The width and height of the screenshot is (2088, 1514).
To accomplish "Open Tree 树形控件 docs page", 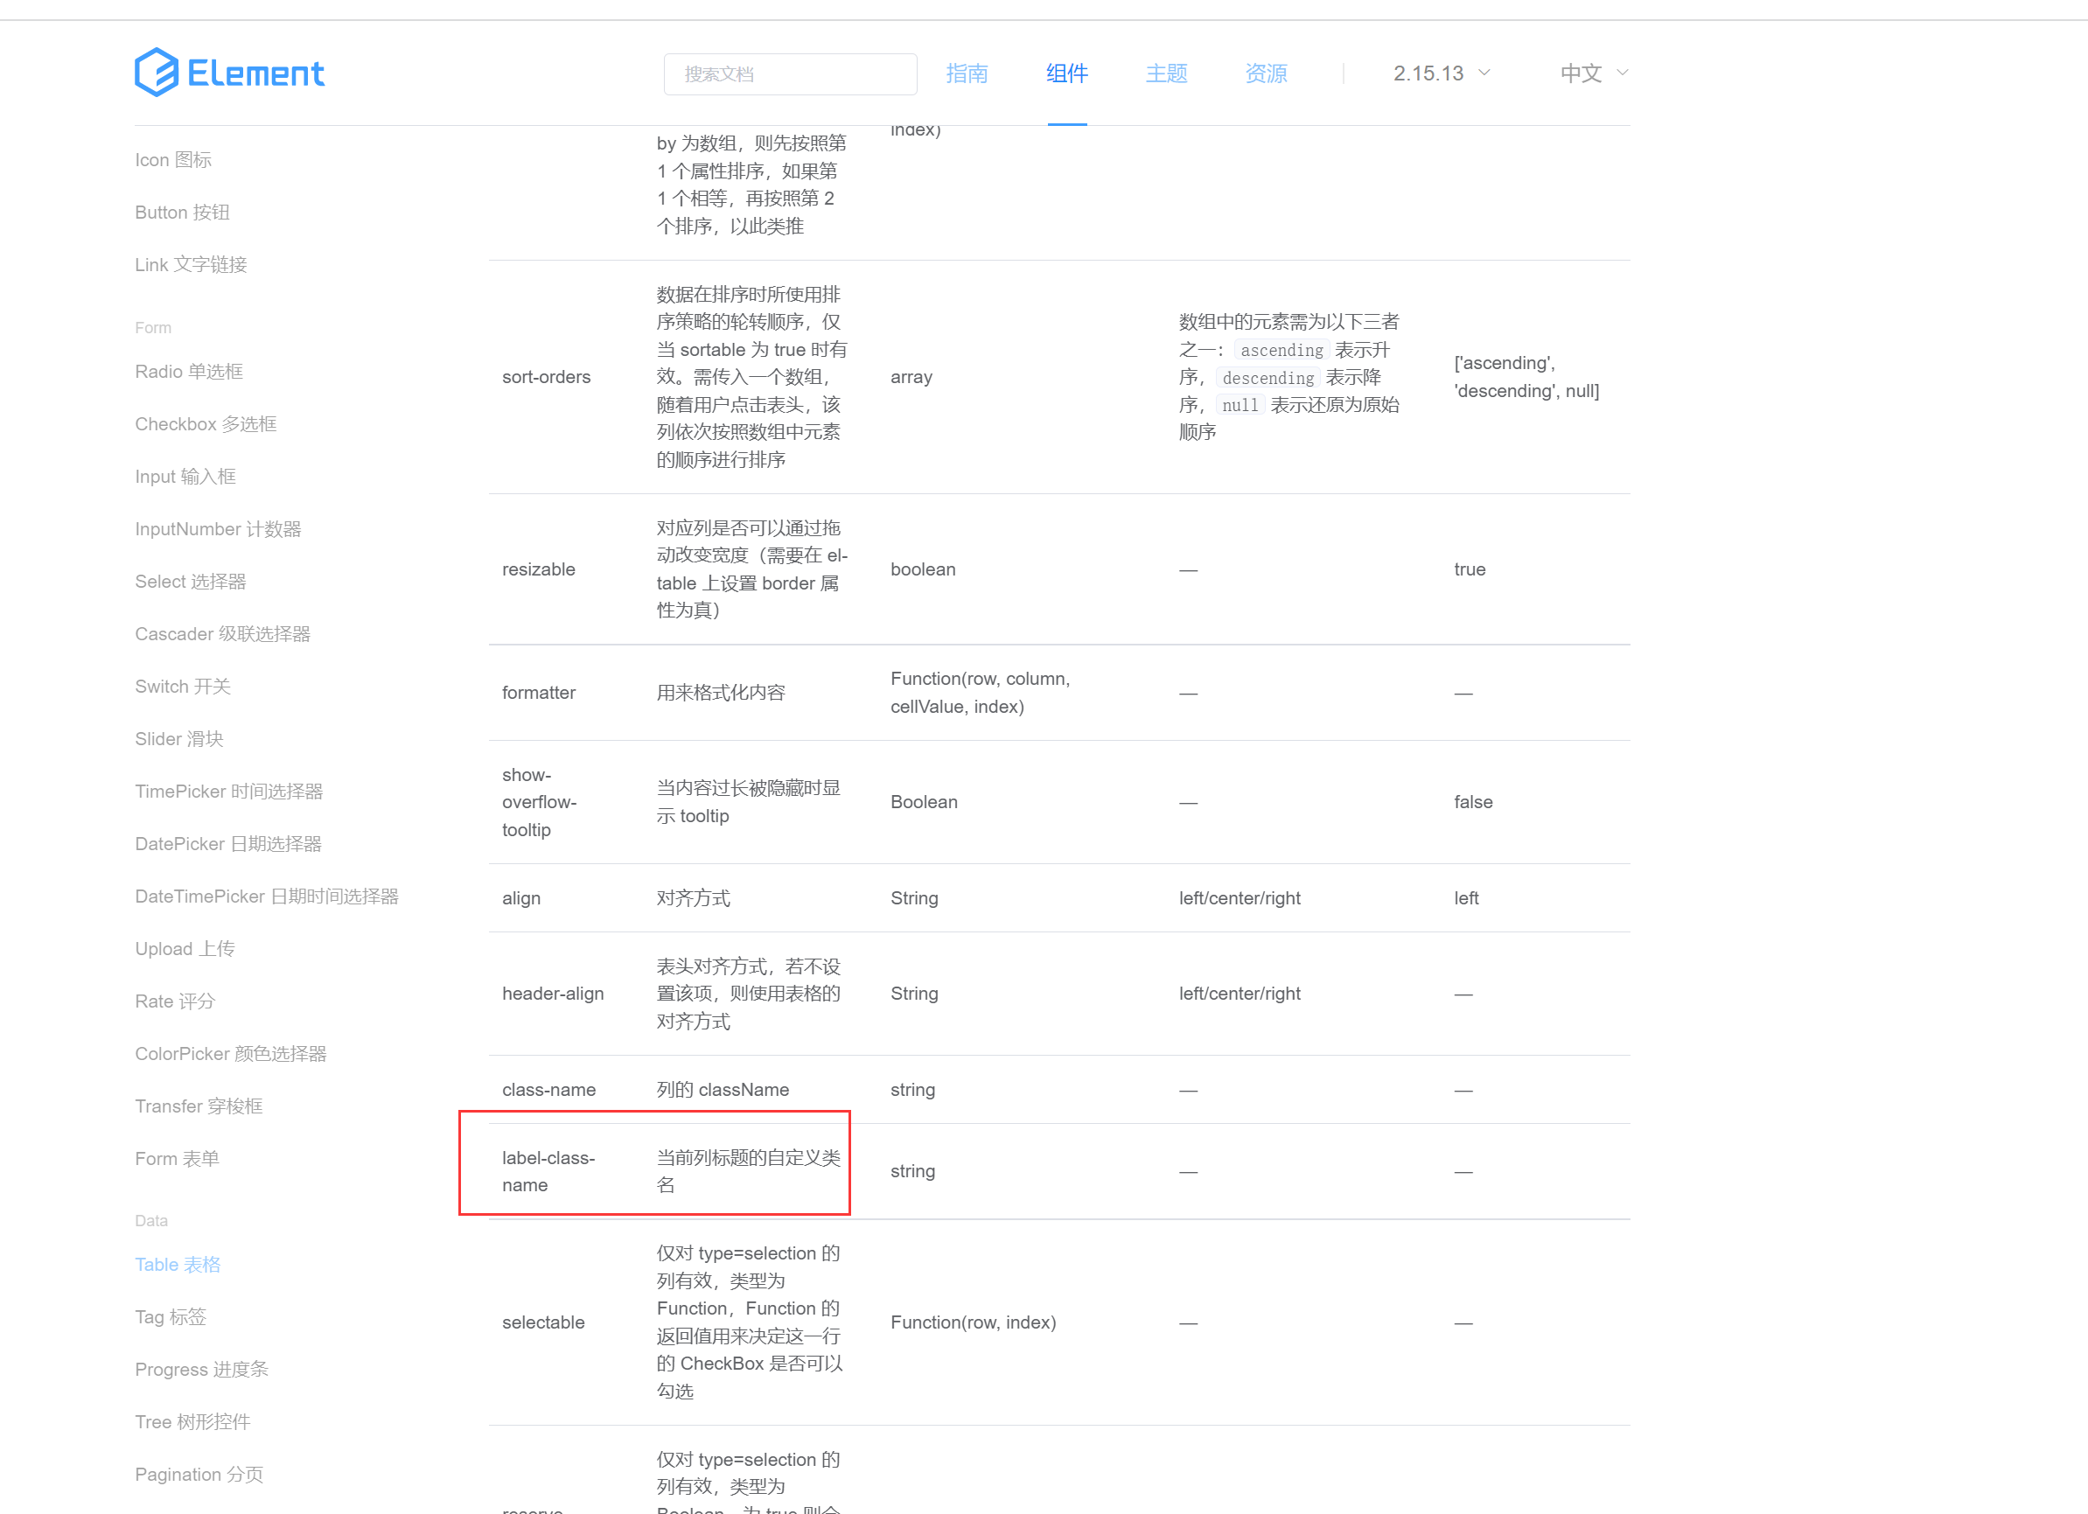I will (x=192, y=1422).
